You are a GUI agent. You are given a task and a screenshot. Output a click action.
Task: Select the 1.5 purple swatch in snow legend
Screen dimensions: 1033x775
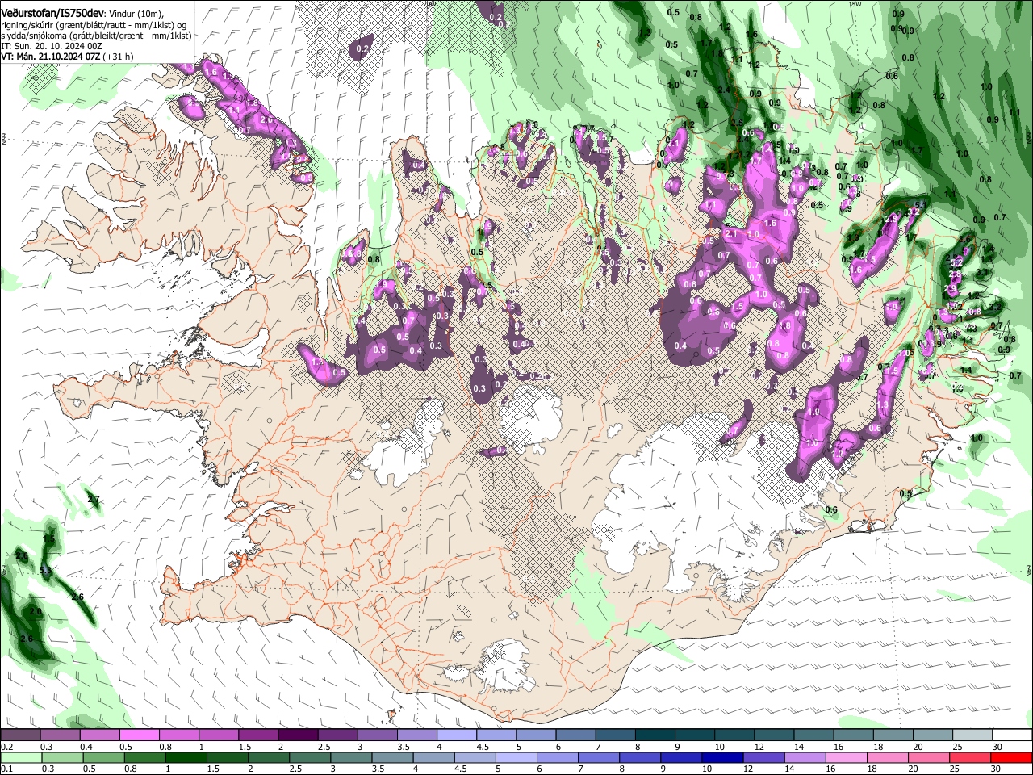(x=258, y=735)
